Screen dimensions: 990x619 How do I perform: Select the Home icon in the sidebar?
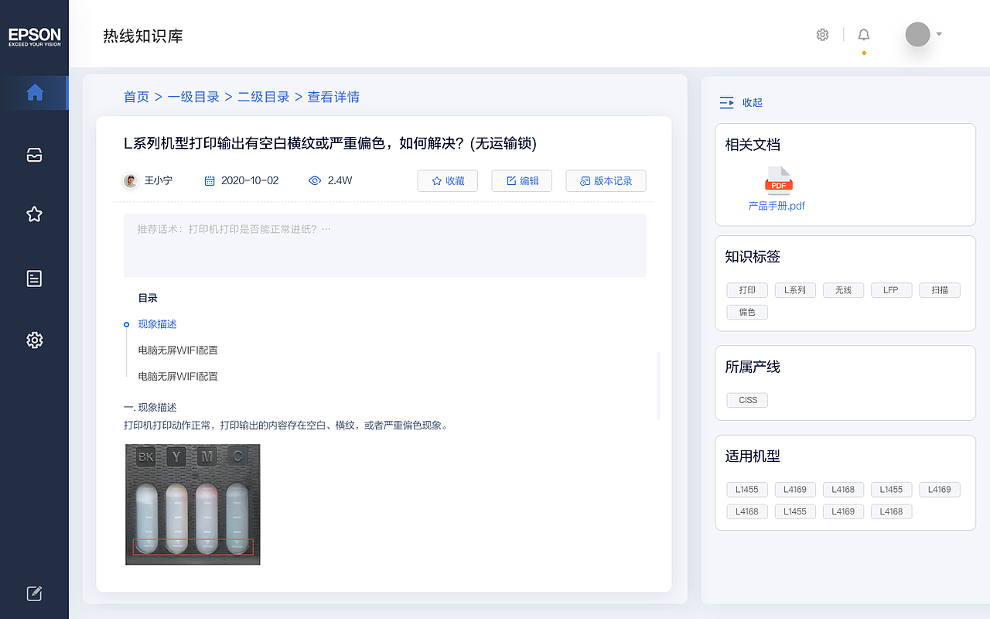point(34,92)
